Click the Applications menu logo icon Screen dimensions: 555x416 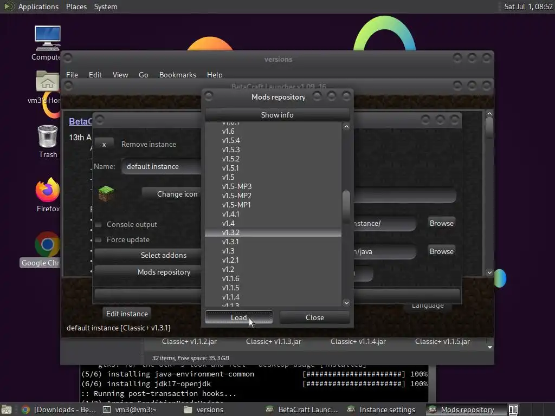(x=9, y=6)
